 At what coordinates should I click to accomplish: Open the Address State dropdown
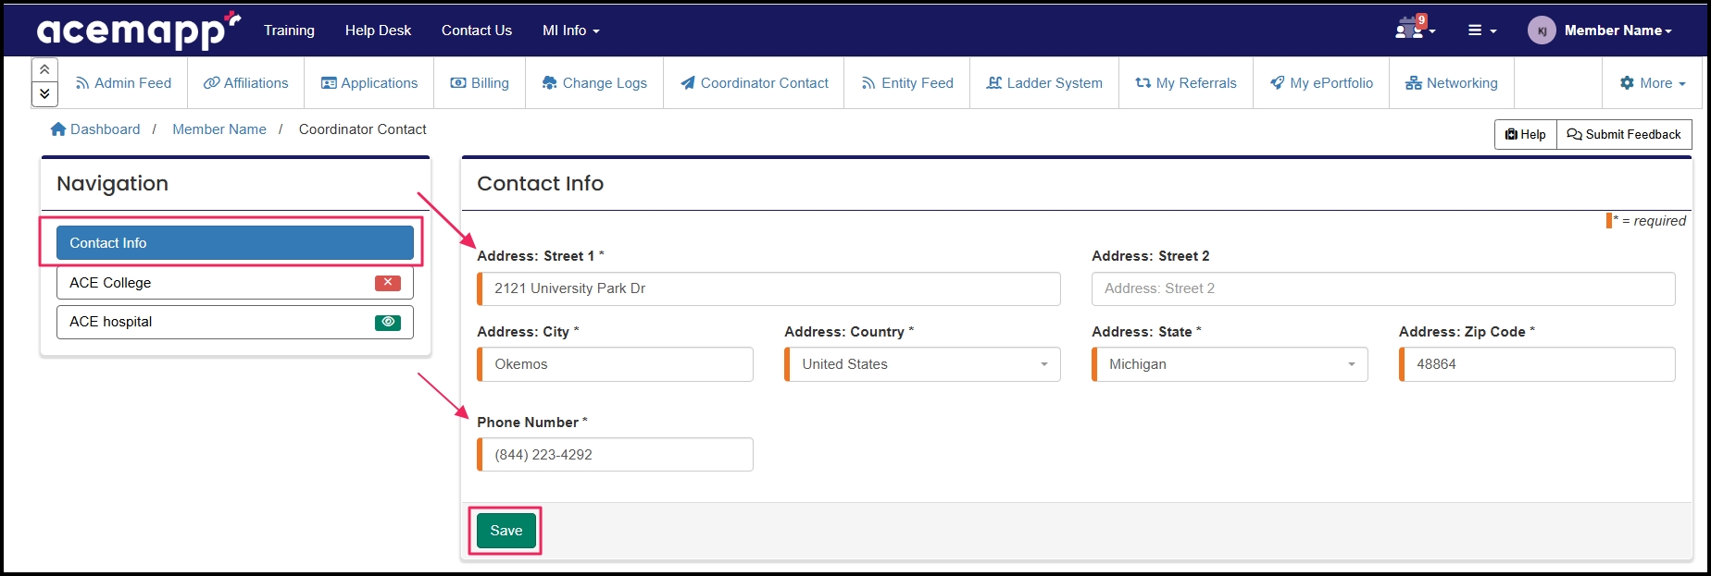(1230, 364)
